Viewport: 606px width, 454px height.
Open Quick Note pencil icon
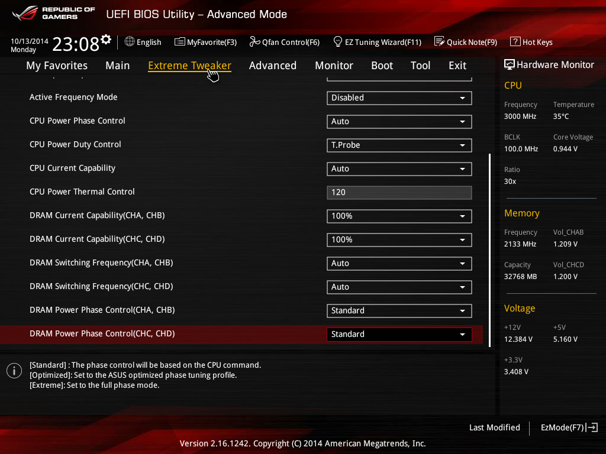440,42
